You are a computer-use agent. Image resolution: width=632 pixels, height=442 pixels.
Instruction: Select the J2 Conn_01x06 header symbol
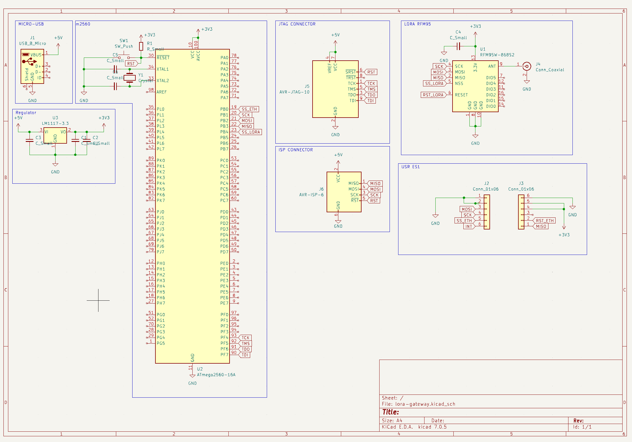tap(487, 212)
